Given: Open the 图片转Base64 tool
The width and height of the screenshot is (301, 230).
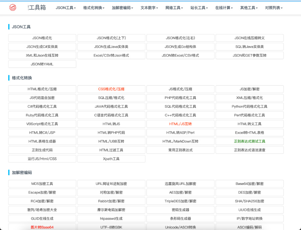Looking at the screenshot, I should (x=42, y=227).
